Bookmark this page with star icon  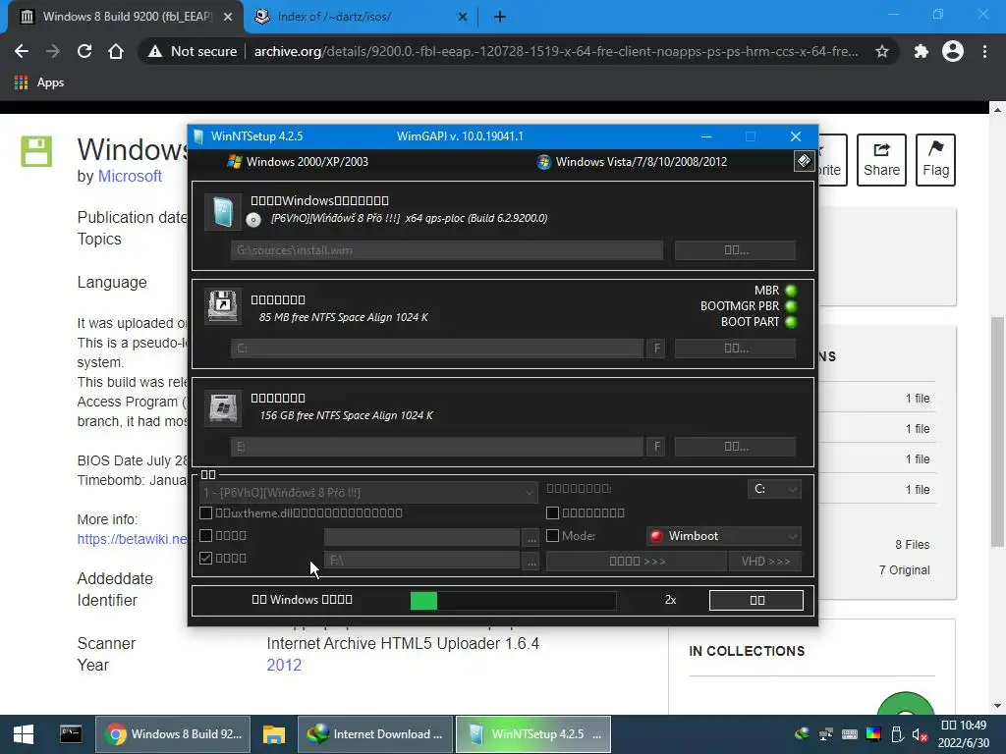pyautogui.click(x=882, y=51)
